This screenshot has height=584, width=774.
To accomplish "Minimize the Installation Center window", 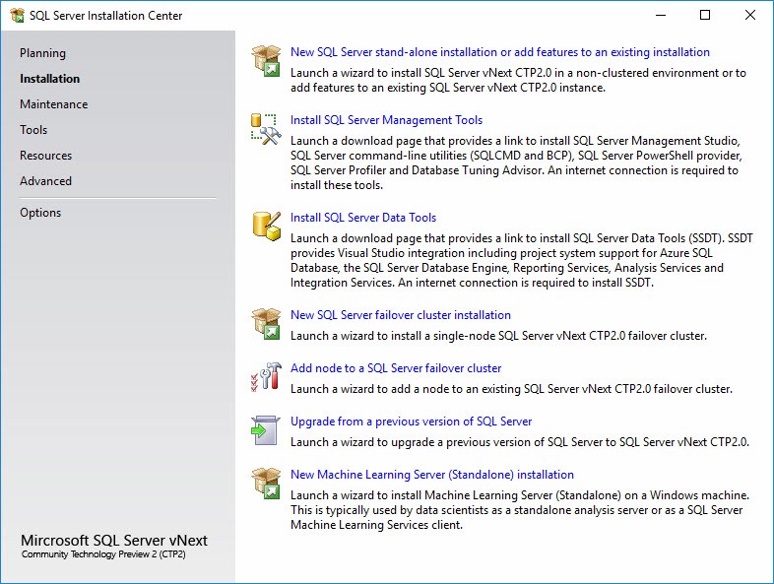I will coord(661,16).
